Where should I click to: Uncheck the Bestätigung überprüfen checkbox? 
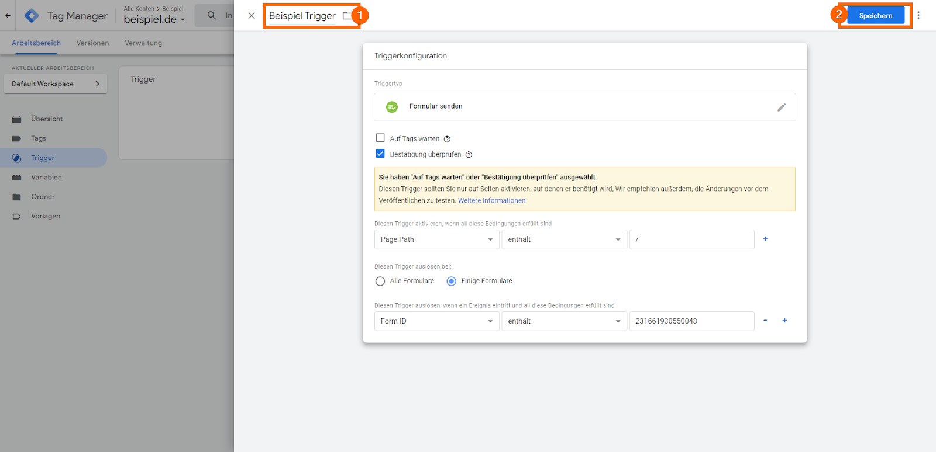click(x=380, y=154)
